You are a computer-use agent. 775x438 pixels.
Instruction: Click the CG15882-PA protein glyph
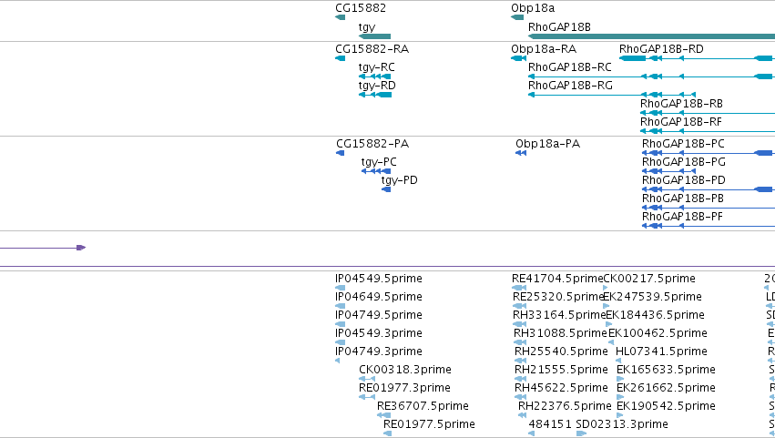coord(340,153)
